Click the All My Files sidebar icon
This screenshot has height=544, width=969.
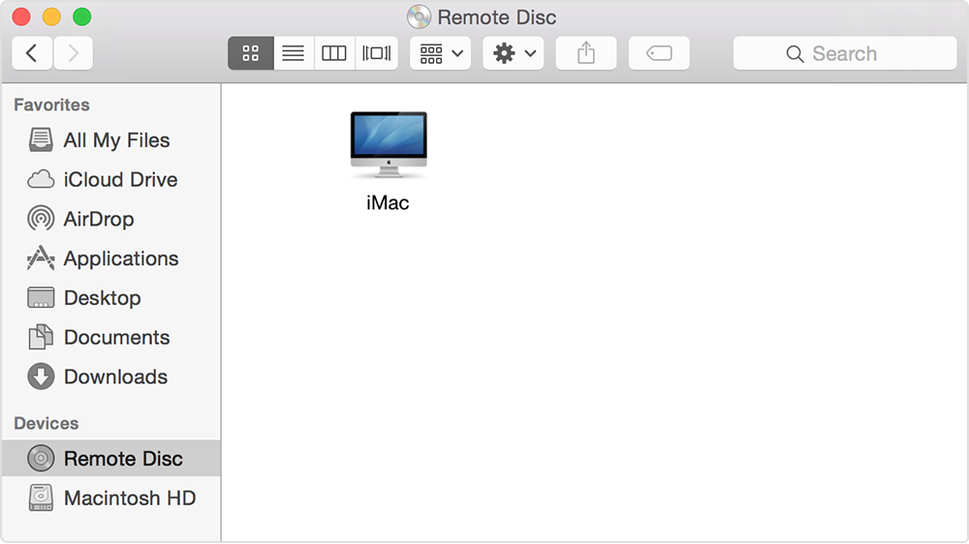tap(41, 139)
